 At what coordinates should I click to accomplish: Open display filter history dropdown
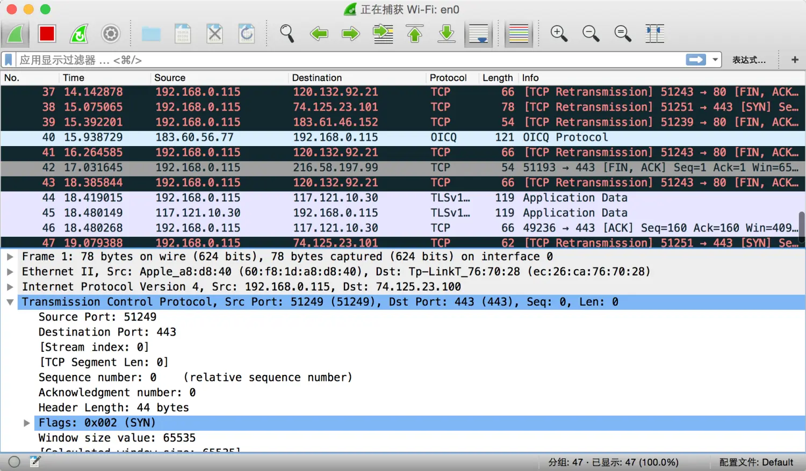click(715, 60)
